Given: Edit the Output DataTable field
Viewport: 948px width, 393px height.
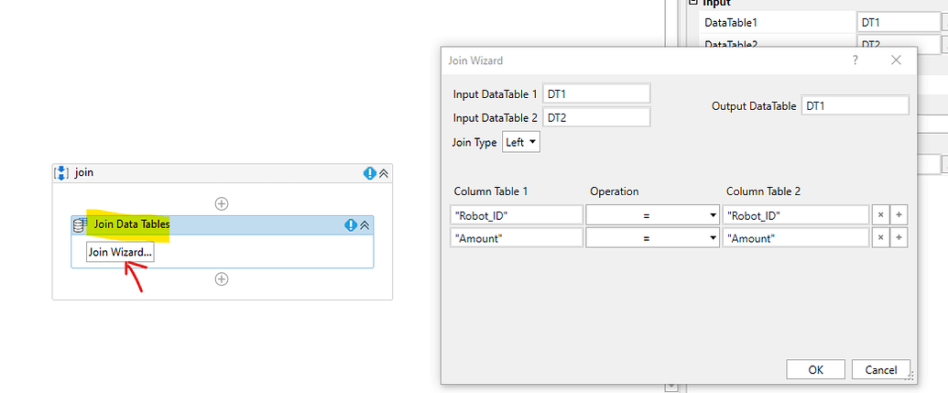Looking at the screenshot, I should (x=855, y=105).
